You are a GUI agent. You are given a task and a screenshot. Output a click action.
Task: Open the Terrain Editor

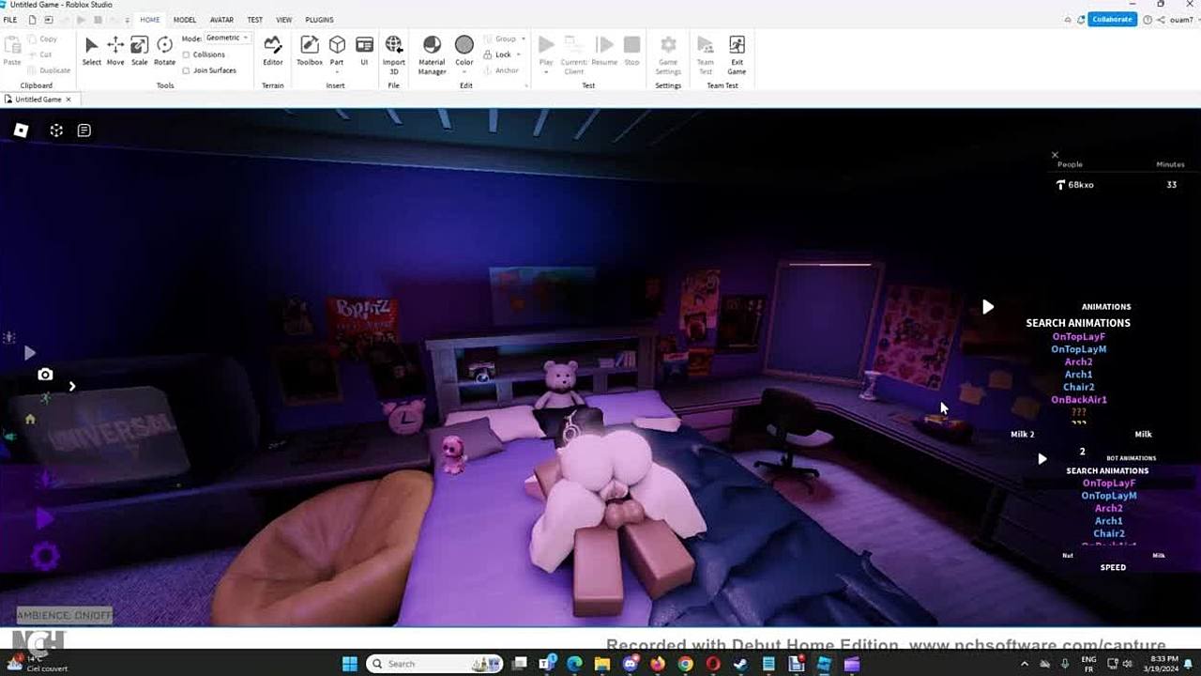[x=272, y=51]
